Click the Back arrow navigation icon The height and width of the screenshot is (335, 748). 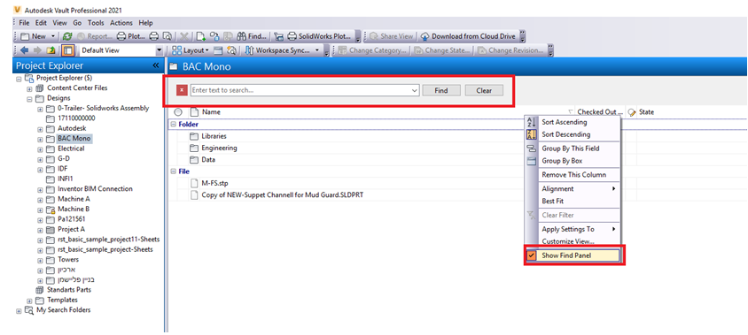[x=25, y=50]
